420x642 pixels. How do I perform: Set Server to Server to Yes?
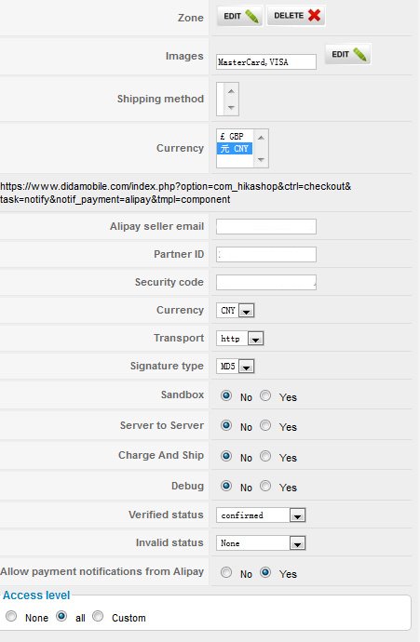265,425
